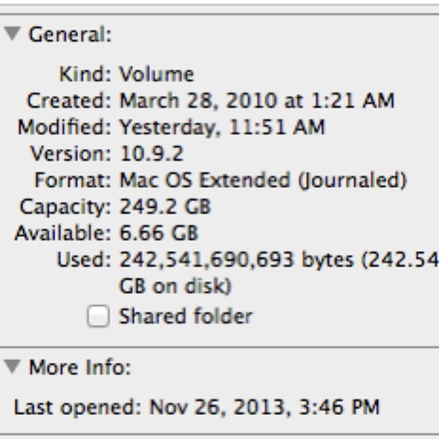Collapse the General section disclosure triangle
Viewport: 439px width, 439px height.
11,35
